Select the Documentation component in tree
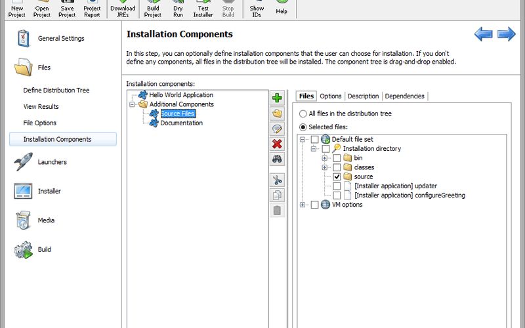This screenshot has height=328, width=525. point(181,123)
